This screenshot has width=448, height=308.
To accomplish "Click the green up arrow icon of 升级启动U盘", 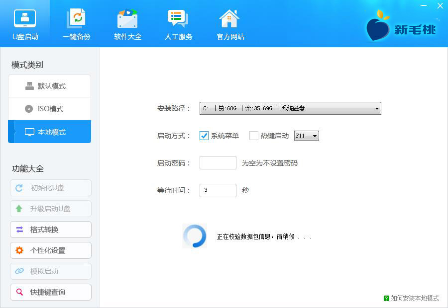I will pyautogui.click(x=19, y=209).
